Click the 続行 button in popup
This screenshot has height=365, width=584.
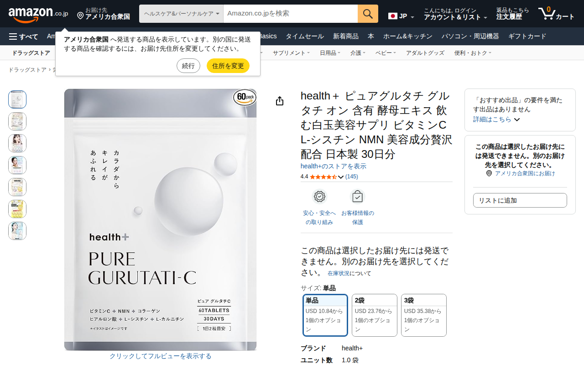point(188,66)
